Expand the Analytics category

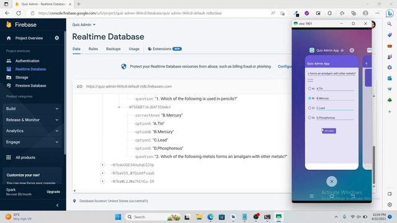(x=32, y=131)
